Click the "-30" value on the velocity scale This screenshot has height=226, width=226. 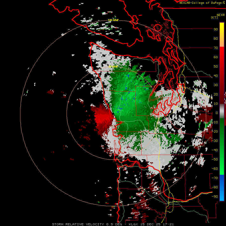pos(215,141)
